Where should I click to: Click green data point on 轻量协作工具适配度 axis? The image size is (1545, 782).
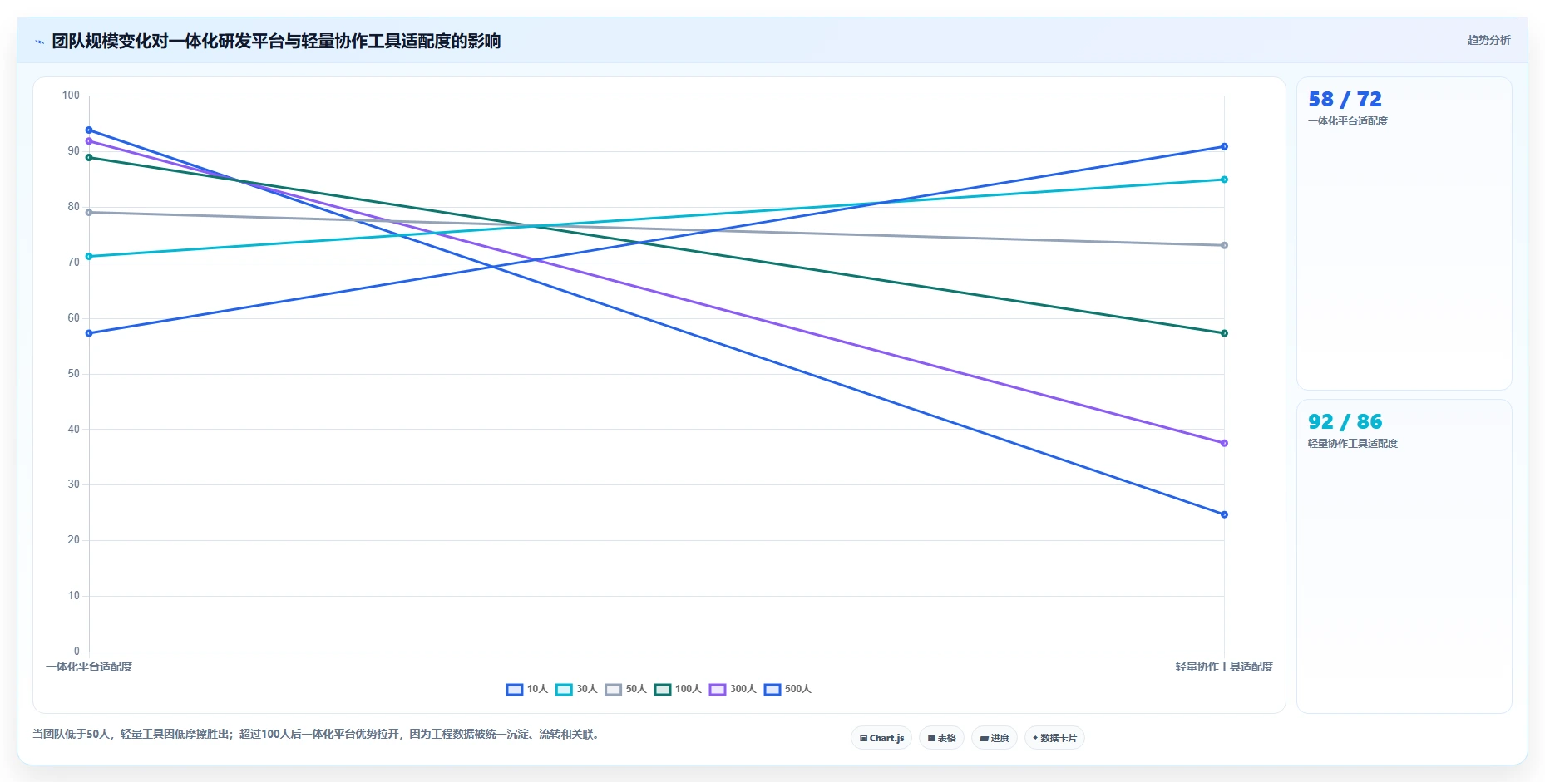click(x=1224, y=333)
